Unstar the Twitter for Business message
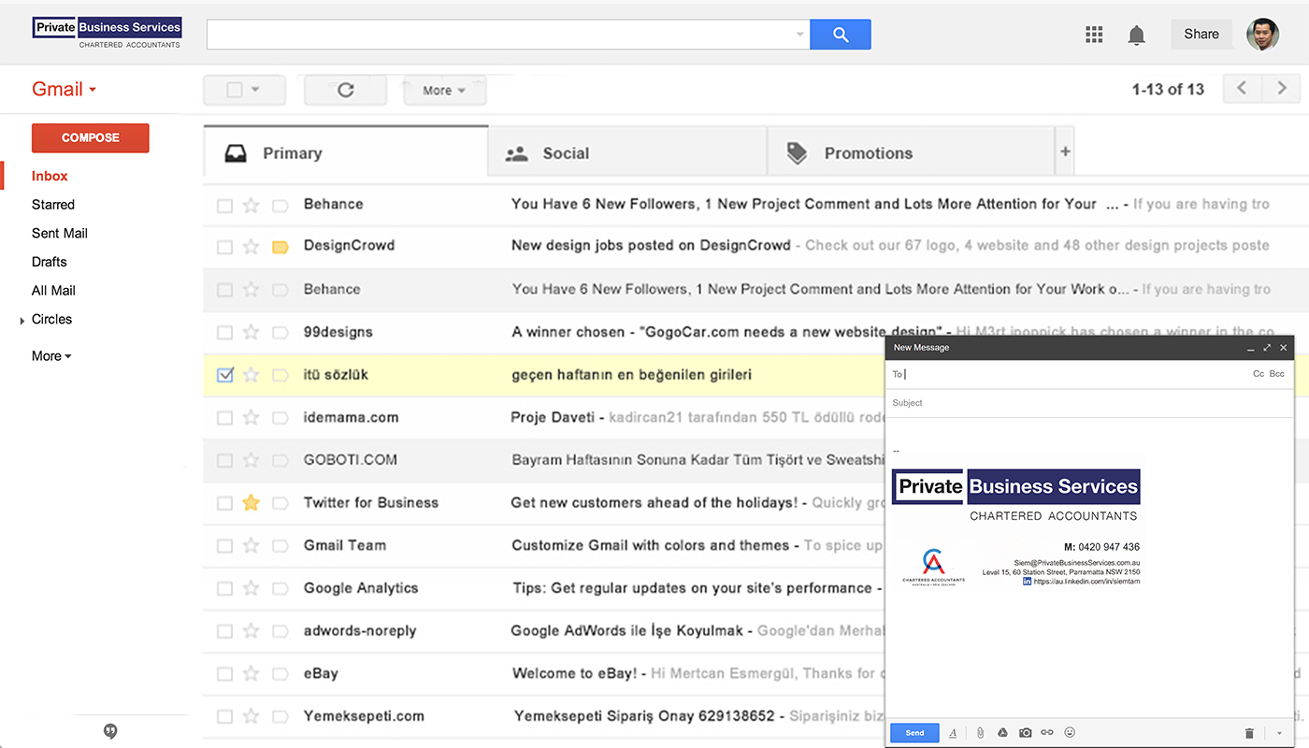The height and width of the screenshot is (748, 1309). click(251, 503)
